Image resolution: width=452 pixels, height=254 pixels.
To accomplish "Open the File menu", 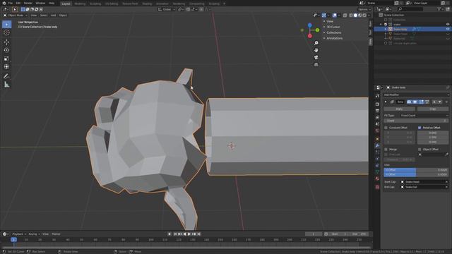I will pyautogui.click(x=11, y=3).
